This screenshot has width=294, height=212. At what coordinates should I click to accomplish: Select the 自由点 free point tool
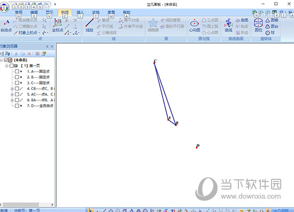(6, 26)
